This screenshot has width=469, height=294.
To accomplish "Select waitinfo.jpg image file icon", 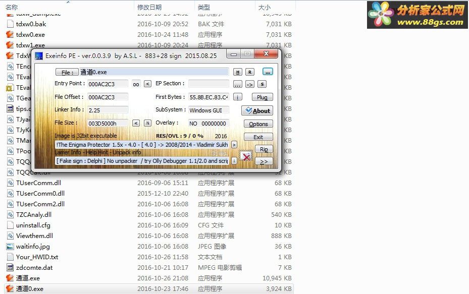I will pyautogui.click(x=10, y=247).
